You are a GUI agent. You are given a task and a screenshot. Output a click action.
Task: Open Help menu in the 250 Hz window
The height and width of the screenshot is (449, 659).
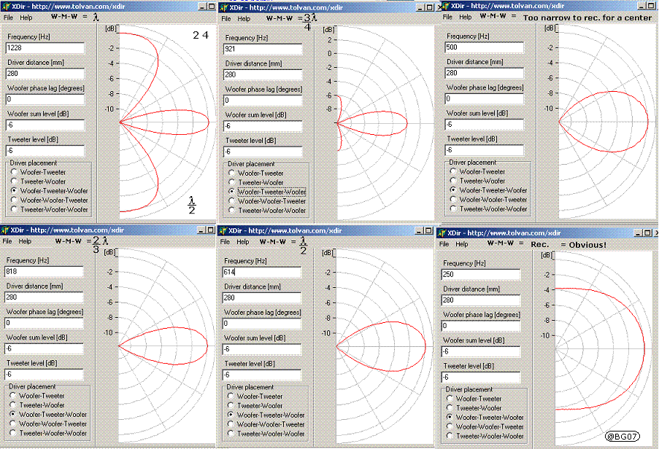pyautogui.click(x=462, y=244)
